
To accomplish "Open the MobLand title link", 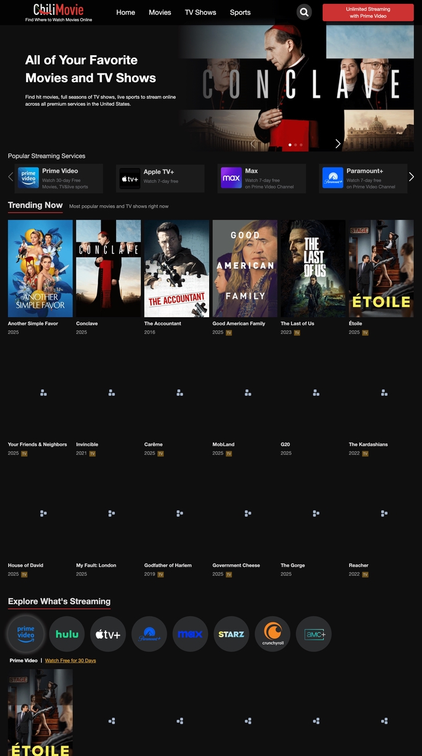I will (222, 445).
